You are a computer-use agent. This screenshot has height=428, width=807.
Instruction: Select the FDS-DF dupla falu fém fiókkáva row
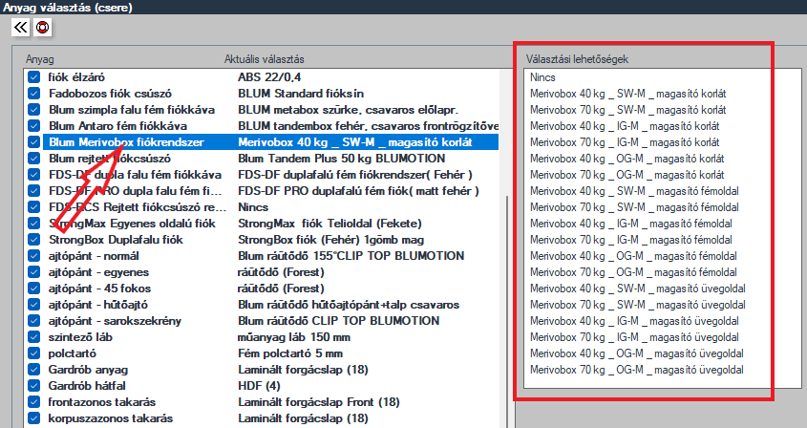tap(263, 175)
